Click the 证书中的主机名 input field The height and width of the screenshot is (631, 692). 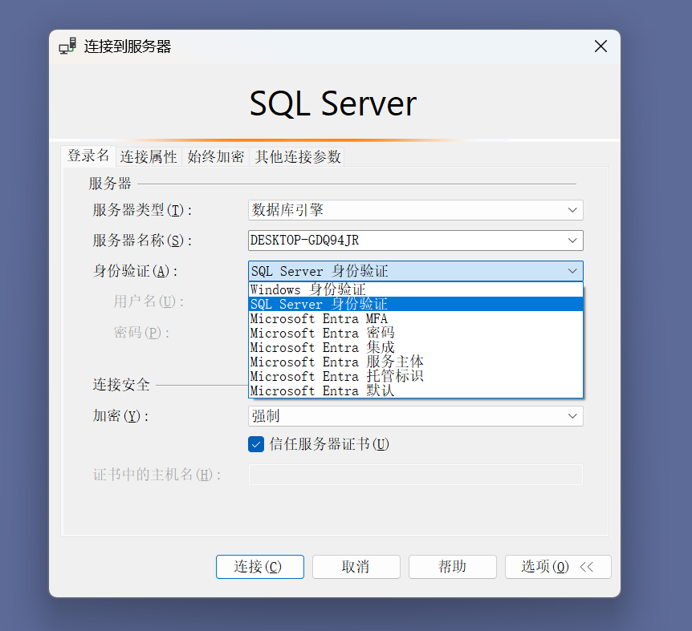click(x=416, y=475)
